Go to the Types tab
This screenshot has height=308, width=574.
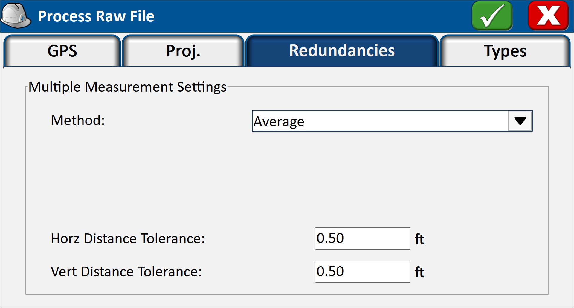pos(505,51)
